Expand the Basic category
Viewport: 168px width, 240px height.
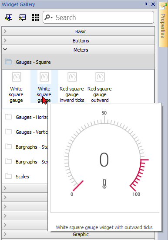[78, 31]
